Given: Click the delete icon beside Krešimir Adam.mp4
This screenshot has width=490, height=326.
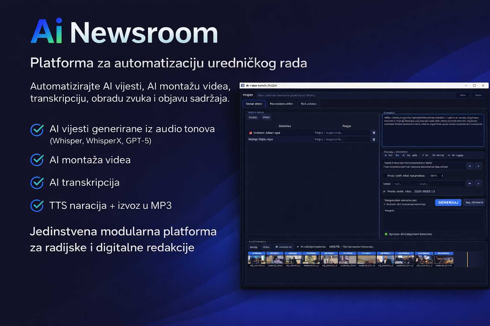Looking at the screenshot, I should click(x=374, y=133).
